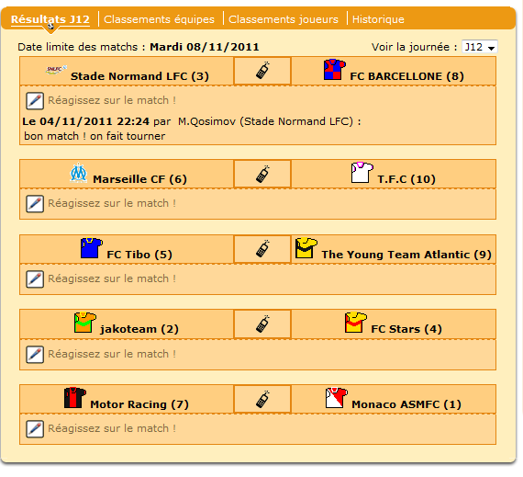Image resolution: width=523 pixels, height=477 pixels.
Task: Click Réagissez sur le match under jakoteam
Action: click(112, 354)
